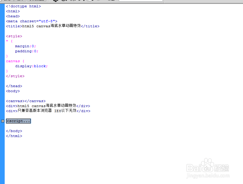Expand the collapsed script code block

(x=3, y=121)
